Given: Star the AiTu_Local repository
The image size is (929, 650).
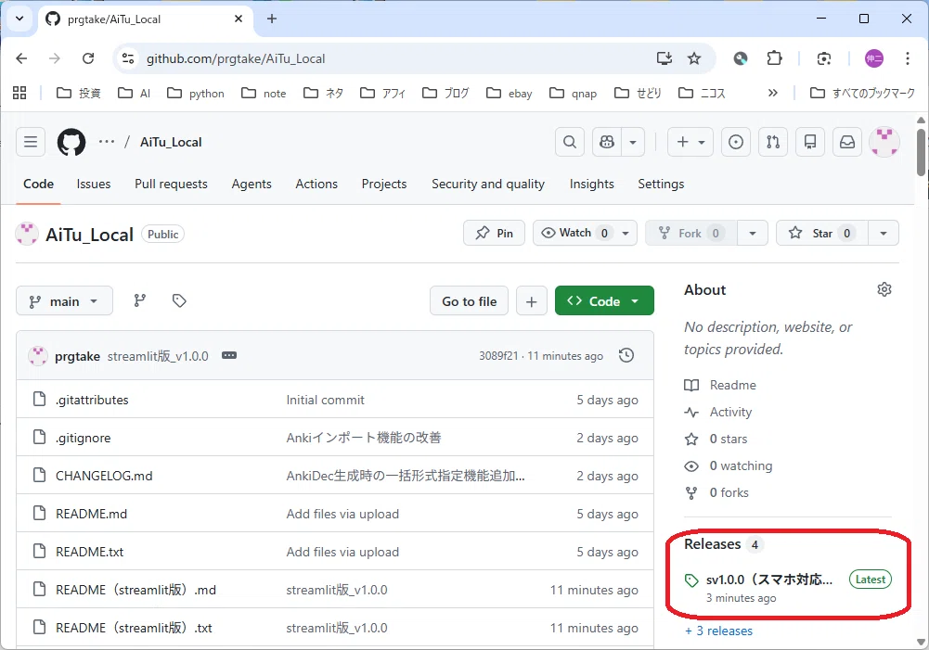Looking at the screenshot, I should coord(821,234).
